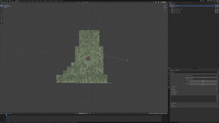Screen dimensions: 219x123
Task: Open the File menu
Action: point(2,1)
